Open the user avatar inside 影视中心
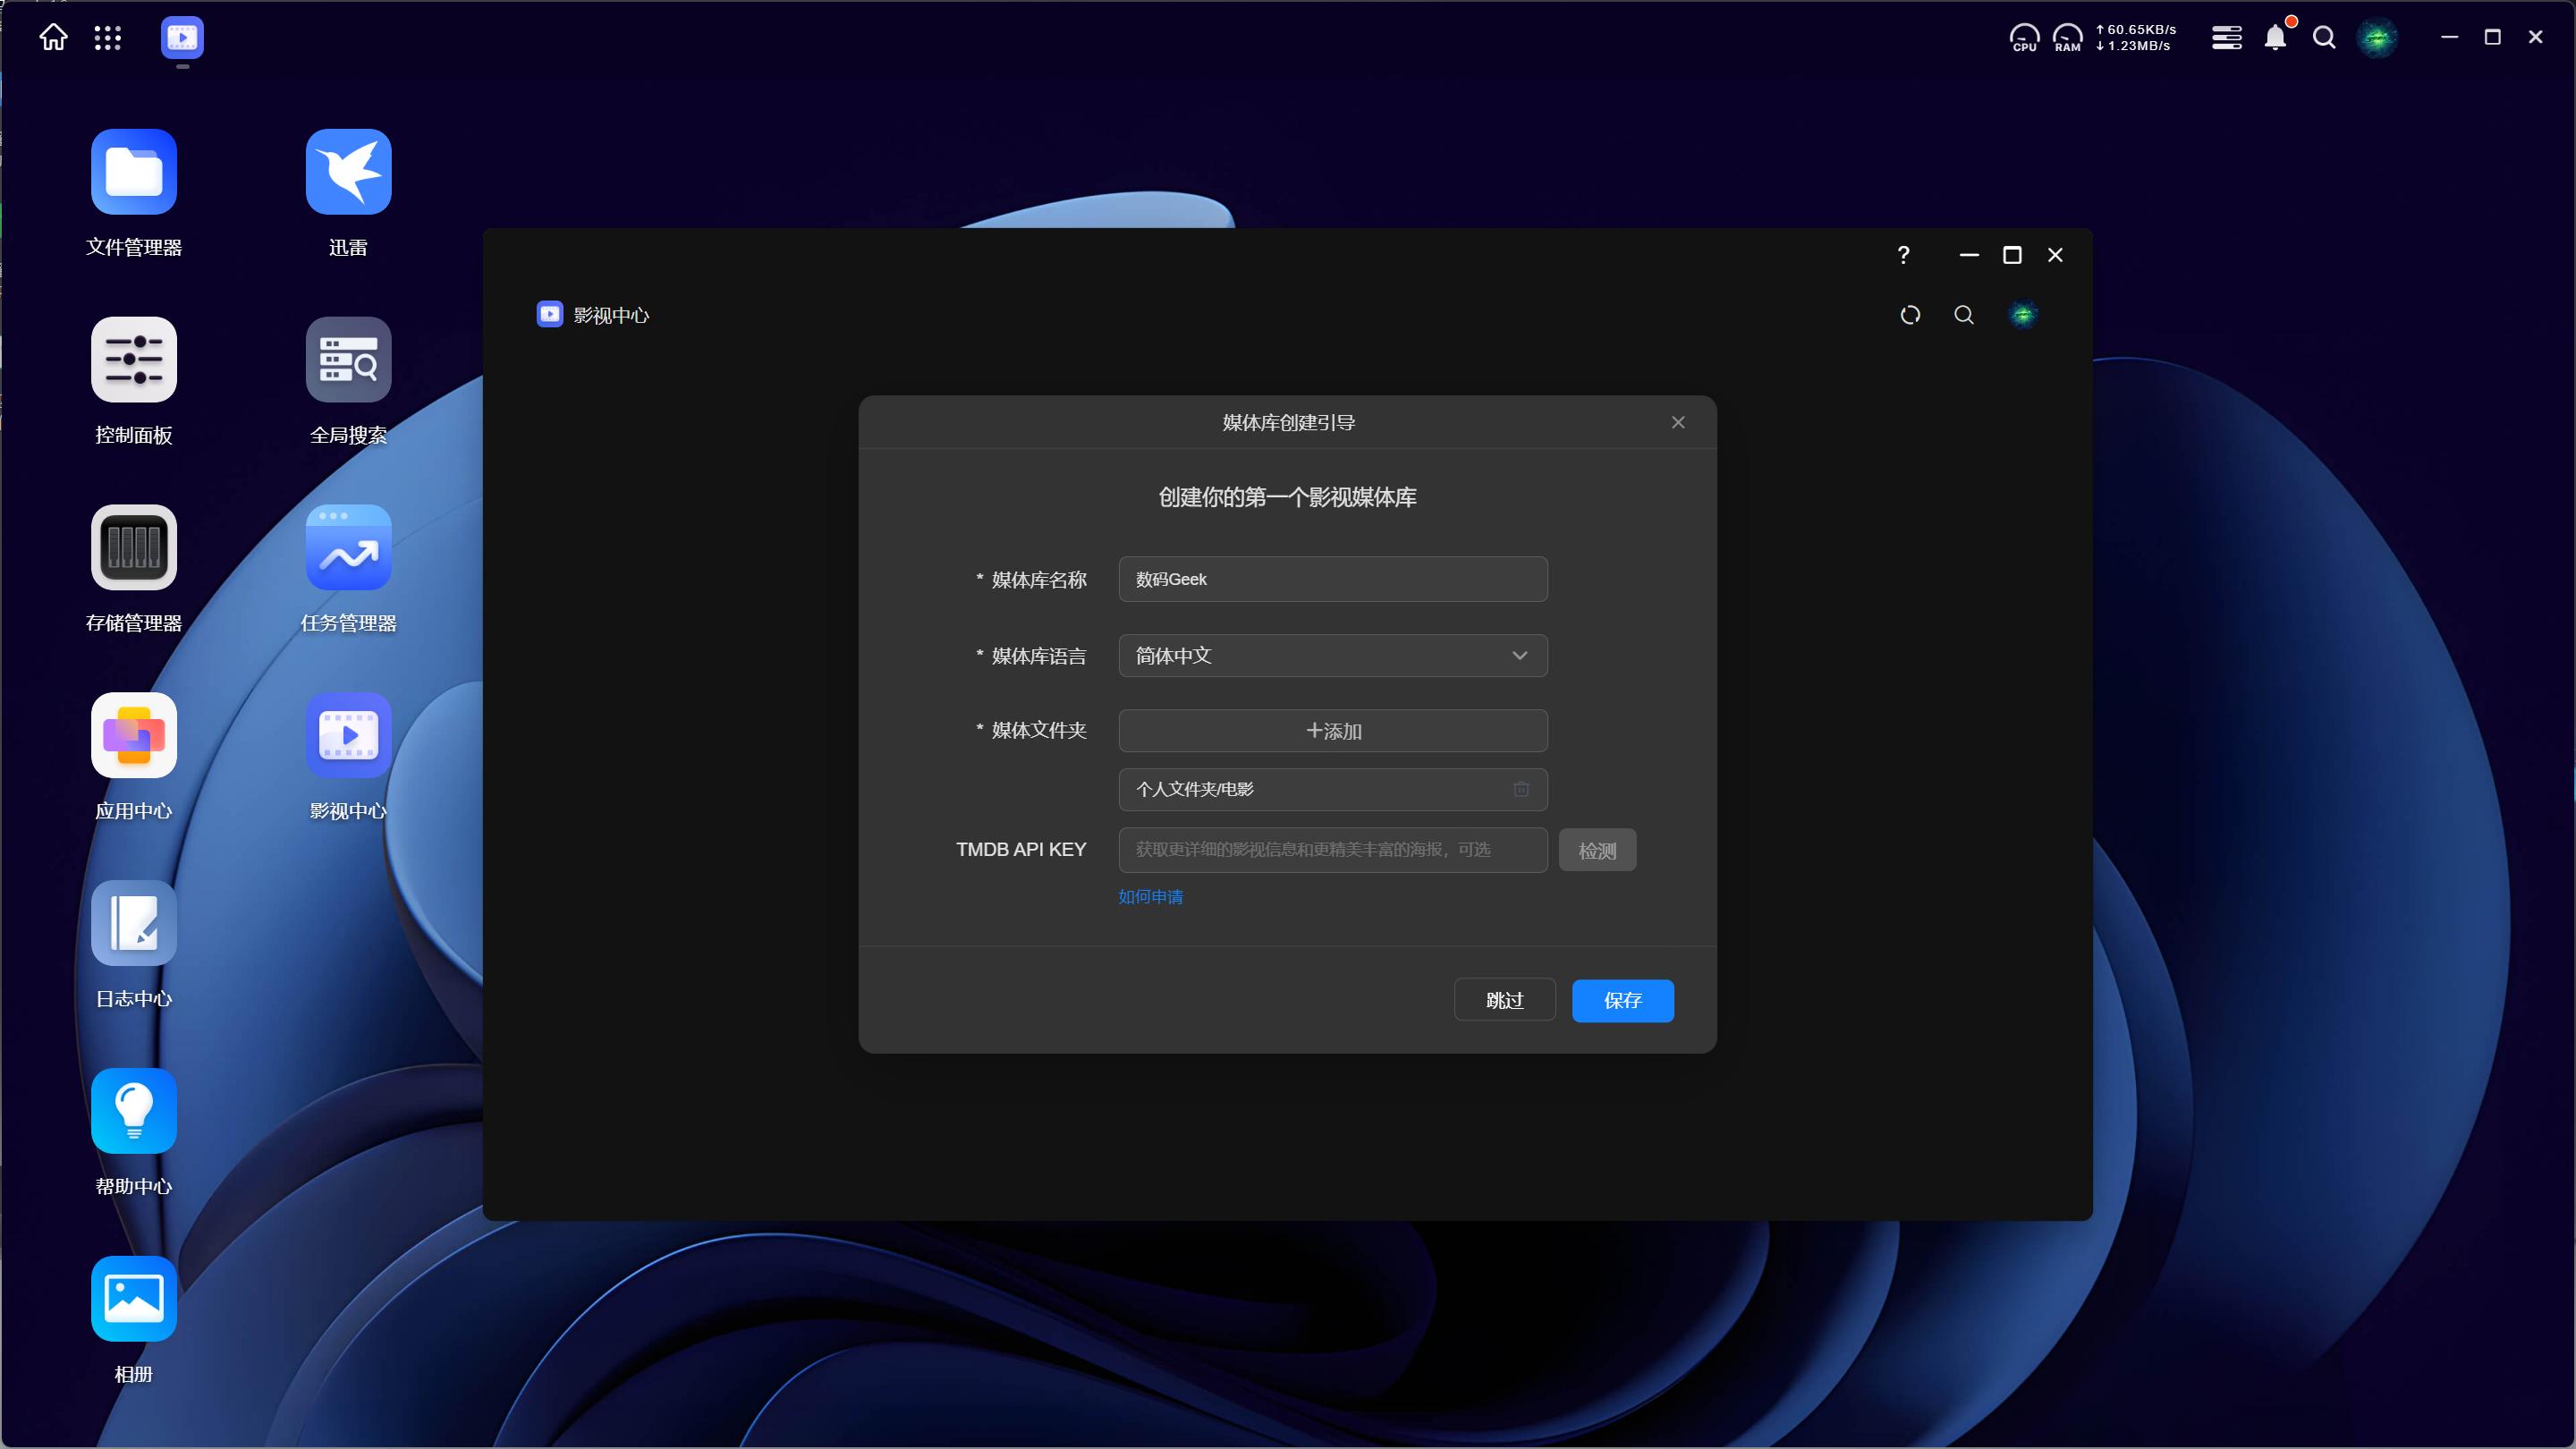The image size is (2576, 1449). 2023,315
